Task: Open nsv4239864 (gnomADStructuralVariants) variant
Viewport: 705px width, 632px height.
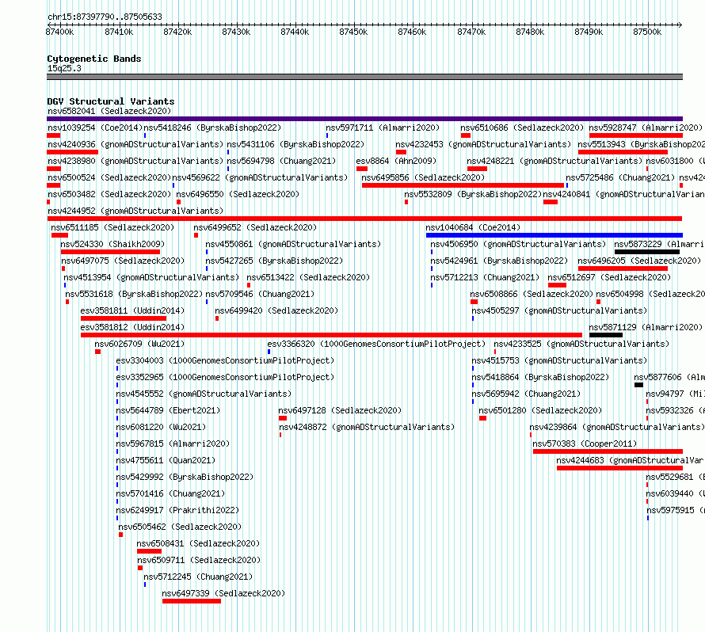Action: (617, 427)
